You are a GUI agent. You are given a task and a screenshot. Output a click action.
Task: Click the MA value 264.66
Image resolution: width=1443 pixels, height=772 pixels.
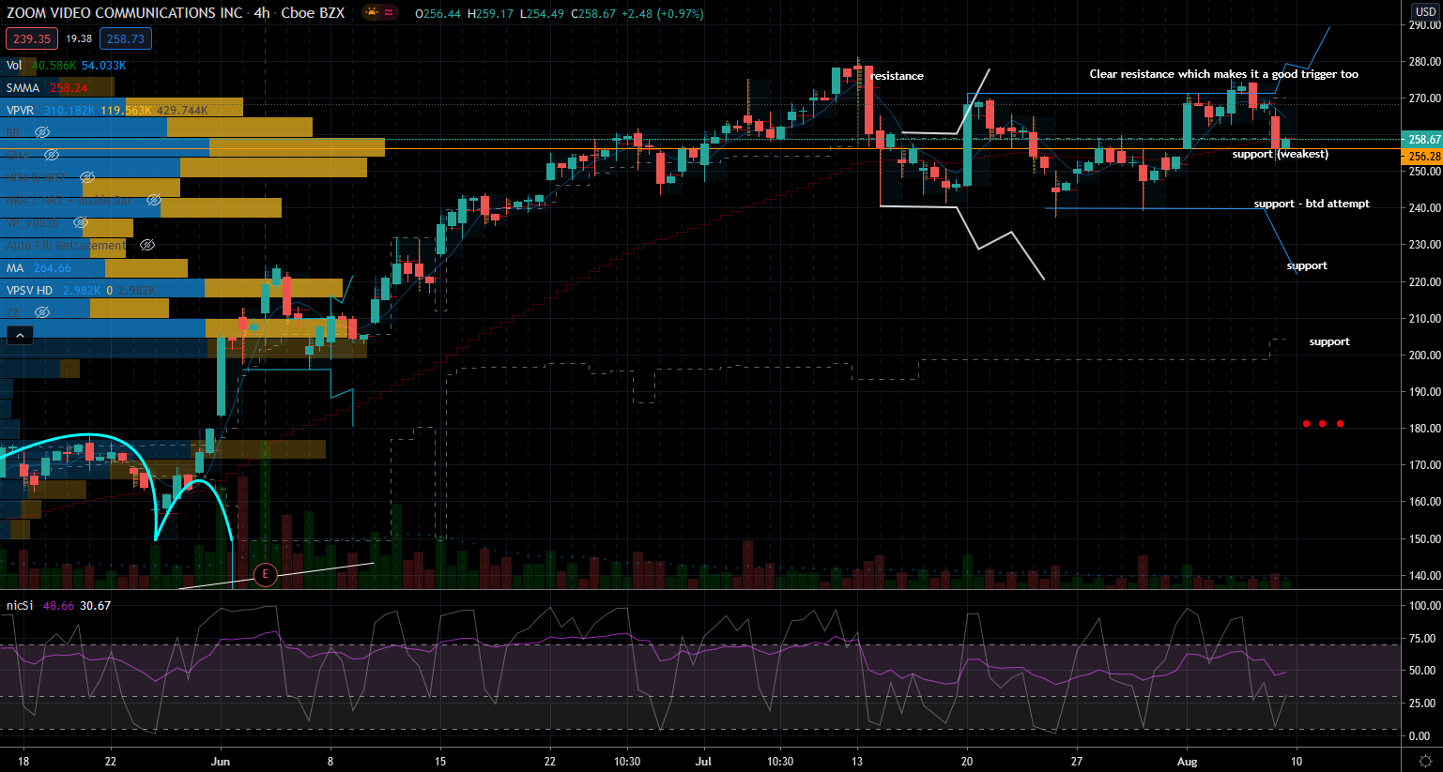point(53,267)
